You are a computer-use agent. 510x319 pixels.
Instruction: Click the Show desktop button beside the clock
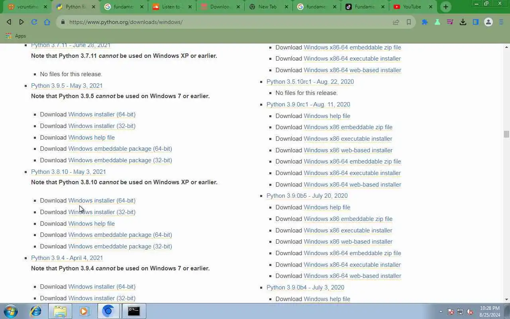click(x=507, y=311)
